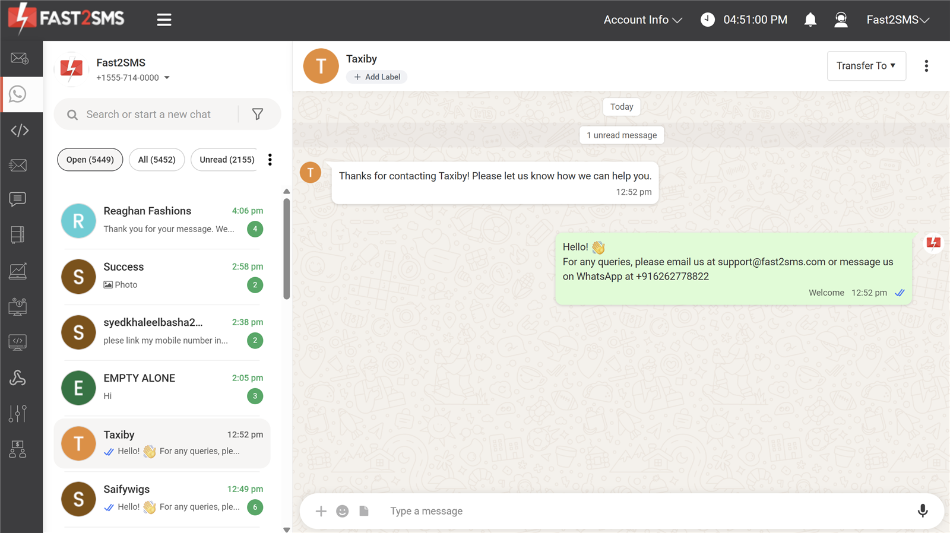Expand the +1555-714-0000 number selector
This screenshot has height=533, width=950.
pos(133,78)
